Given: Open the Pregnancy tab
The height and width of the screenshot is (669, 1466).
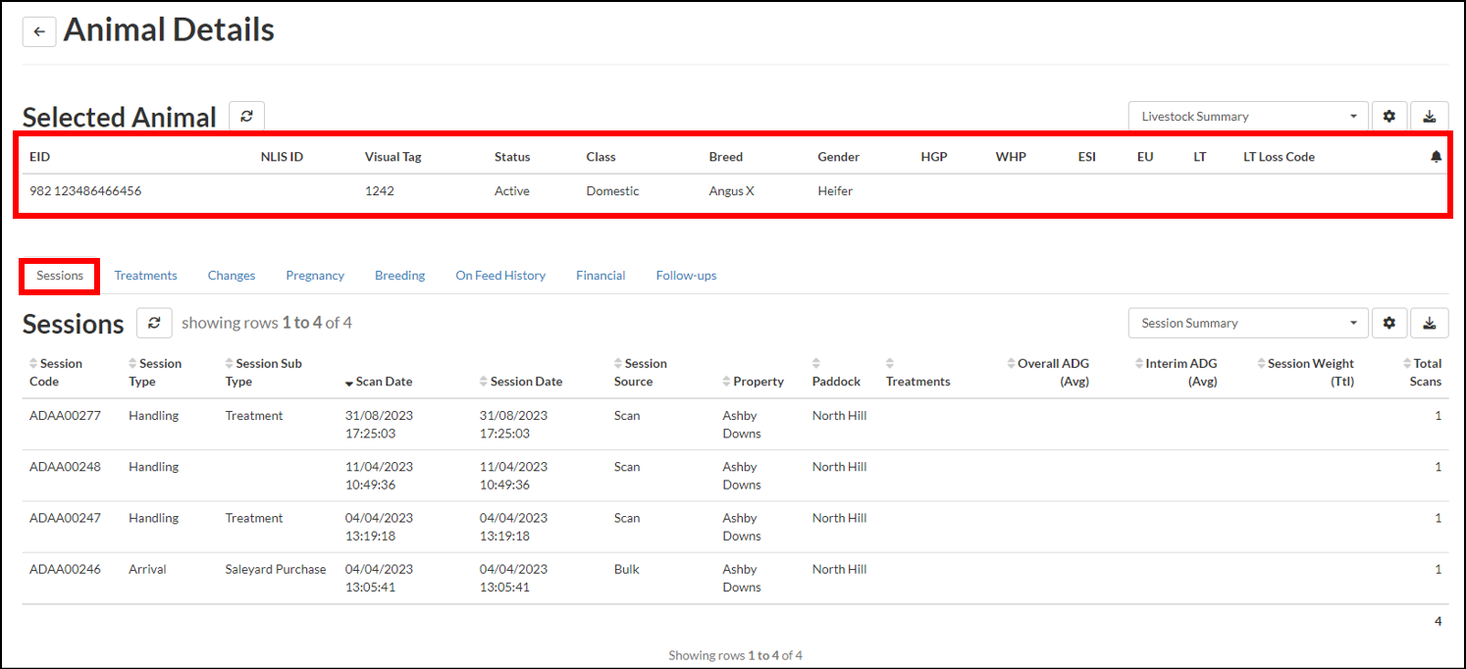Looking at the screenshot, I should click(x=315, y=276).
